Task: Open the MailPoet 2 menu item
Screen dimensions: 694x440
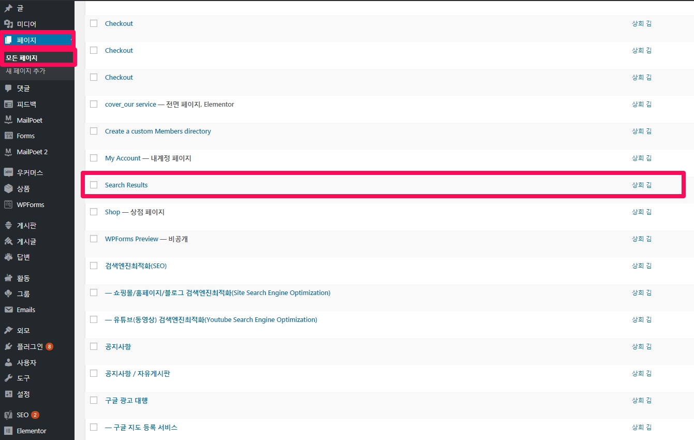Action: pos(32,152)
